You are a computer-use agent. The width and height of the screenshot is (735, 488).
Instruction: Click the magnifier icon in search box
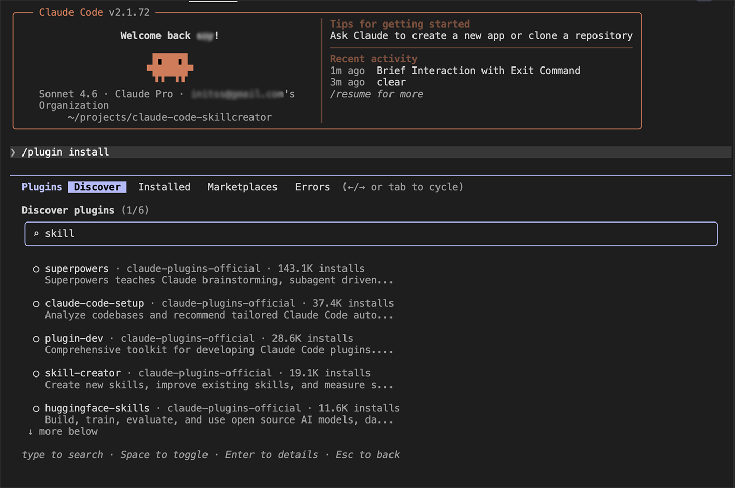point(36,234)
